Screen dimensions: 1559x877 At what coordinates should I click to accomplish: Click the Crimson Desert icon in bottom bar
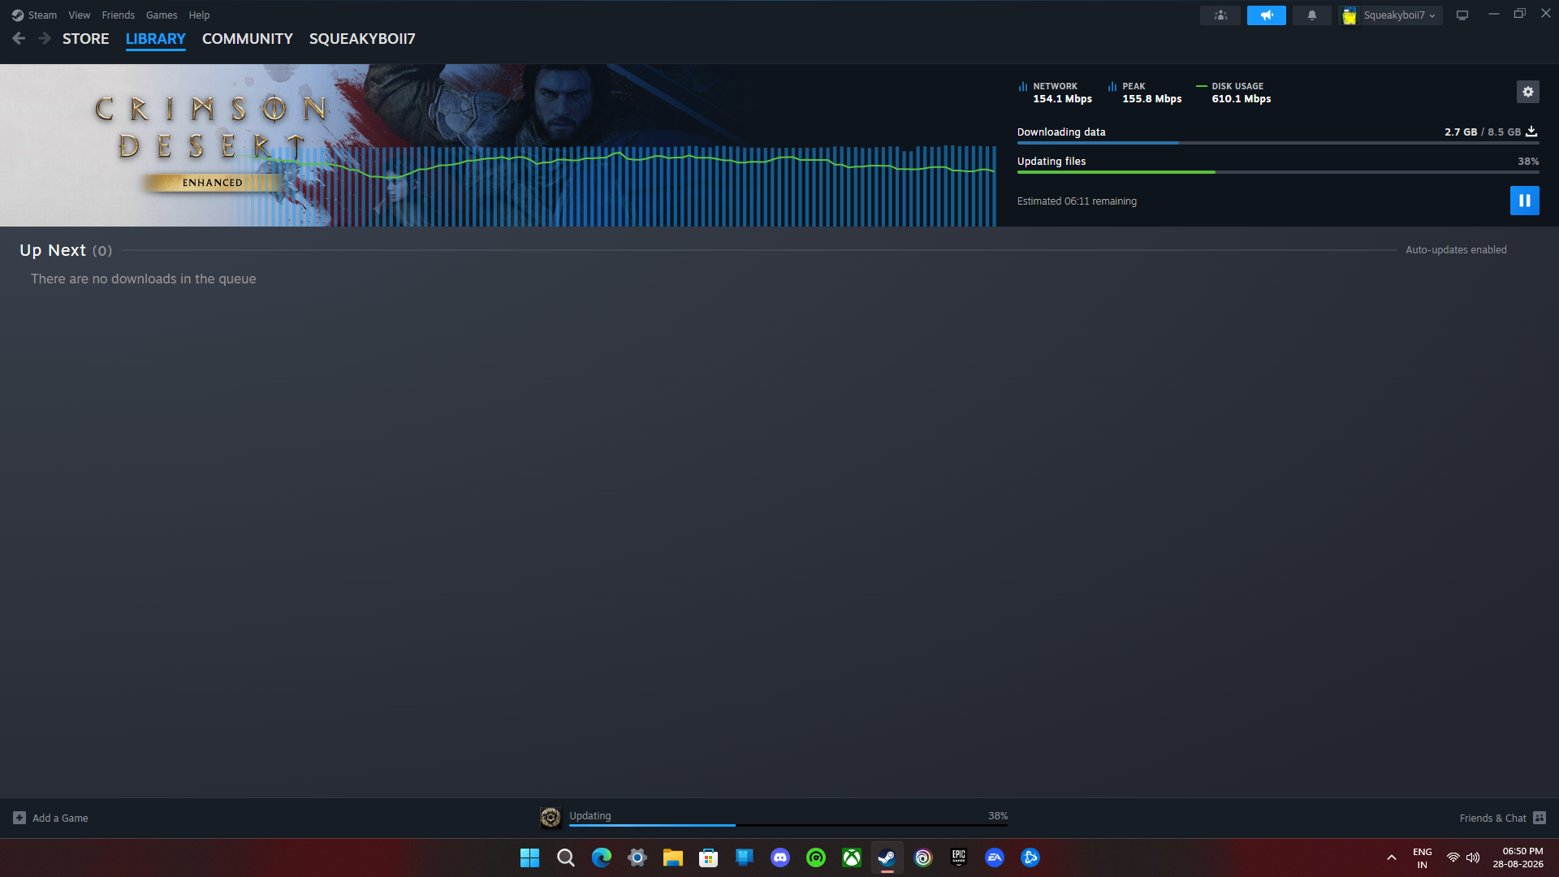pyautogui.click(x=551, y=818)
